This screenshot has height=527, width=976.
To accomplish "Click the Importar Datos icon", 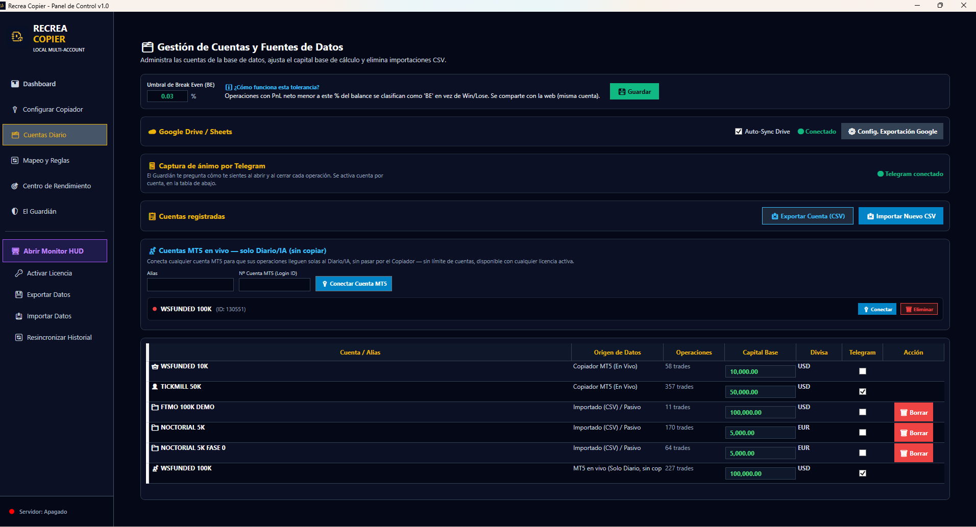I will [19, 316].
